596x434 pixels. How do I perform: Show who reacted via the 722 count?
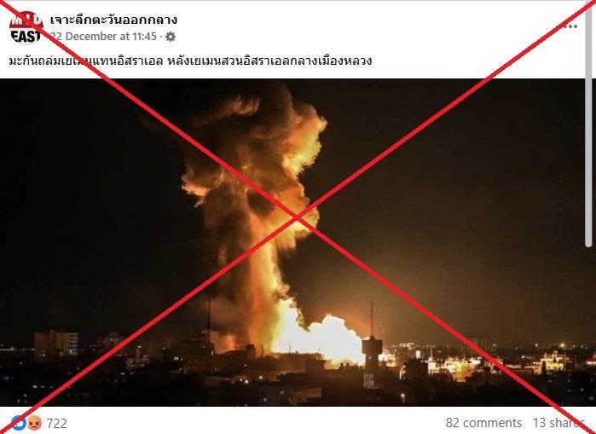coord(56,423)
